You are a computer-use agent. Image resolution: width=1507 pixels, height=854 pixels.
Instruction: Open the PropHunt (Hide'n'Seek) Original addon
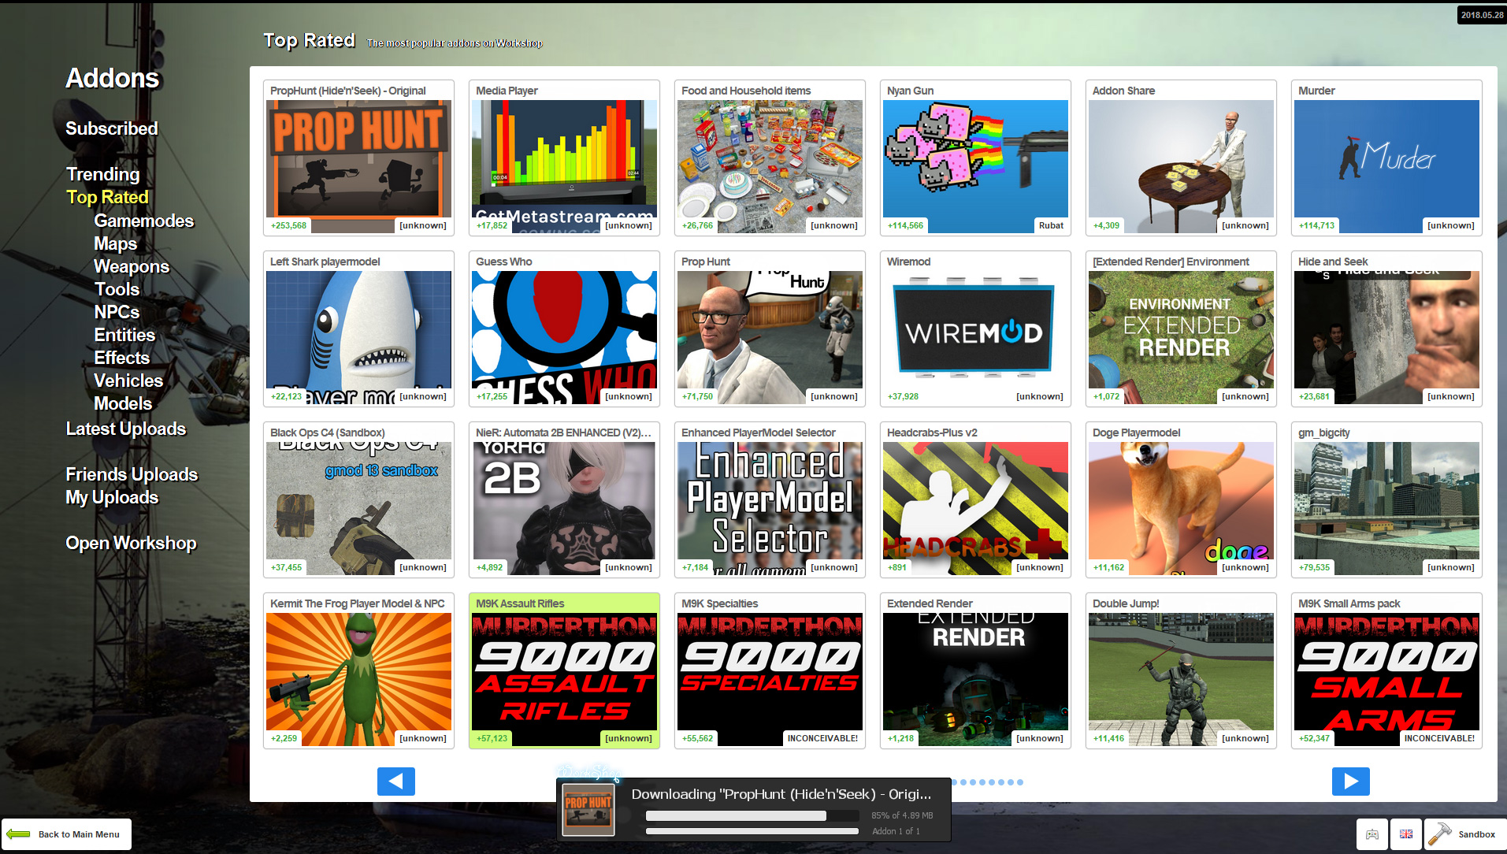(358, 158)
